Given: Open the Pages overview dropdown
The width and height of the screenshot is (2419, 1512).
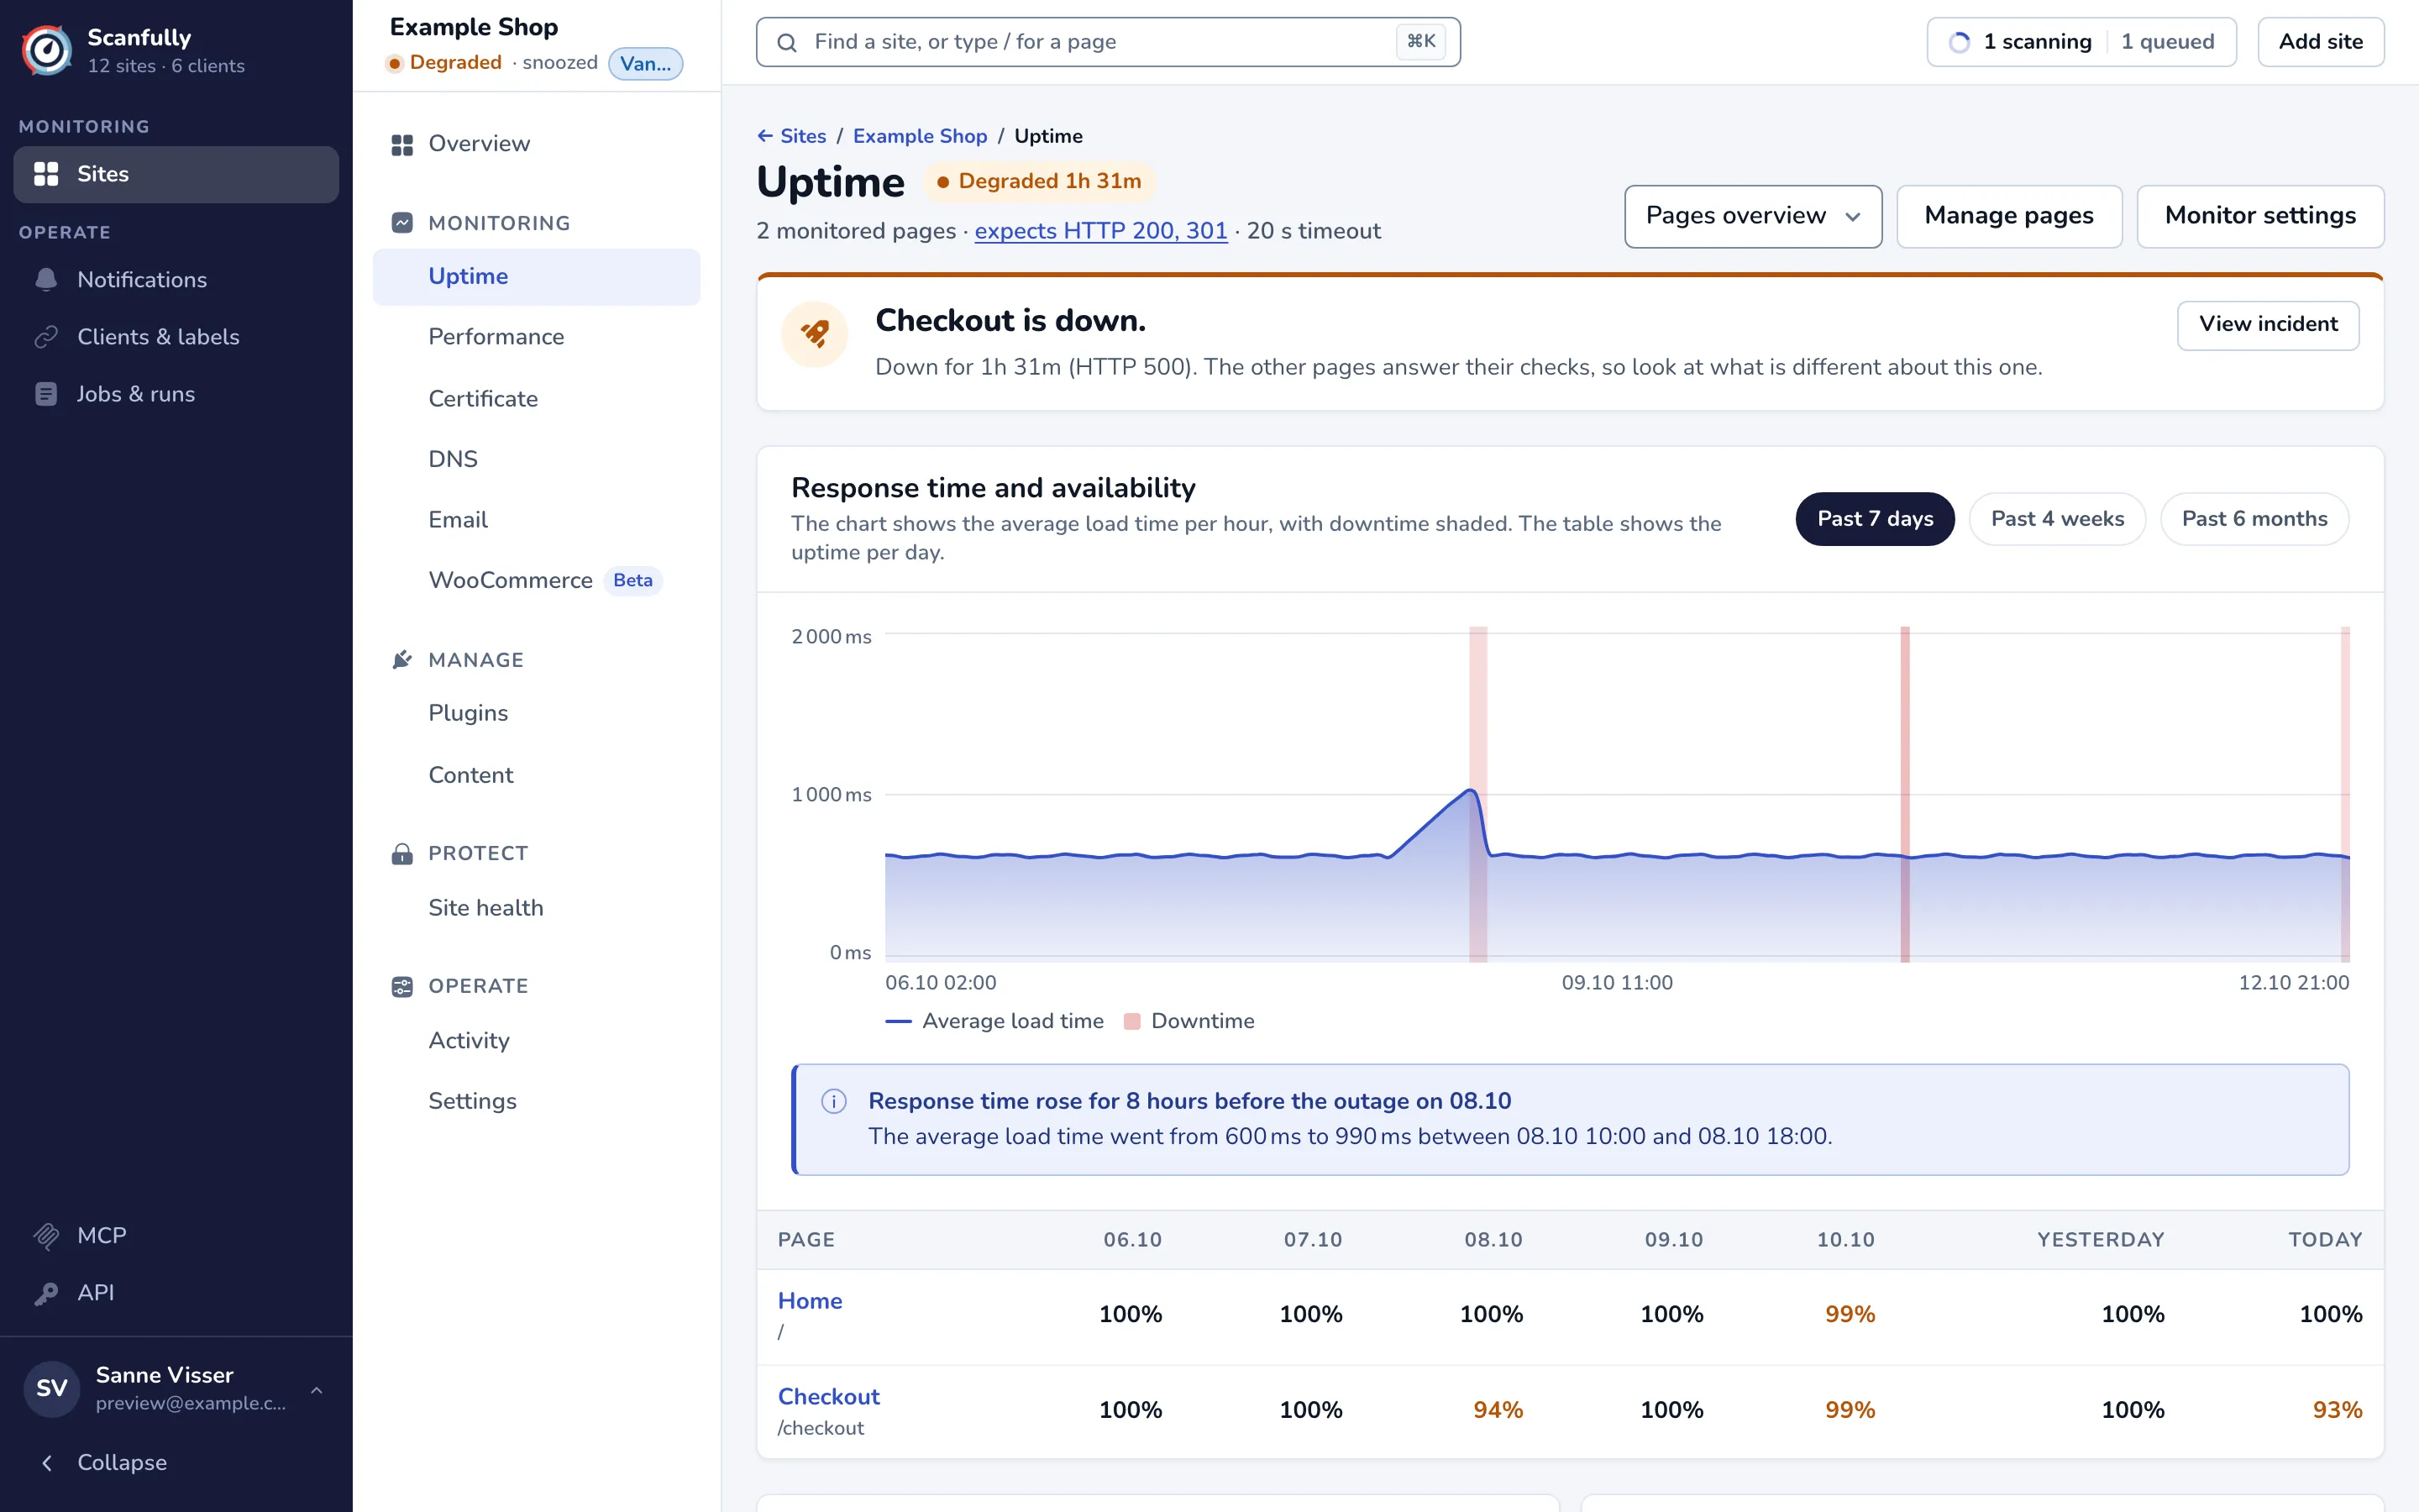Looking at the screenshot, I should point(1753,216).
